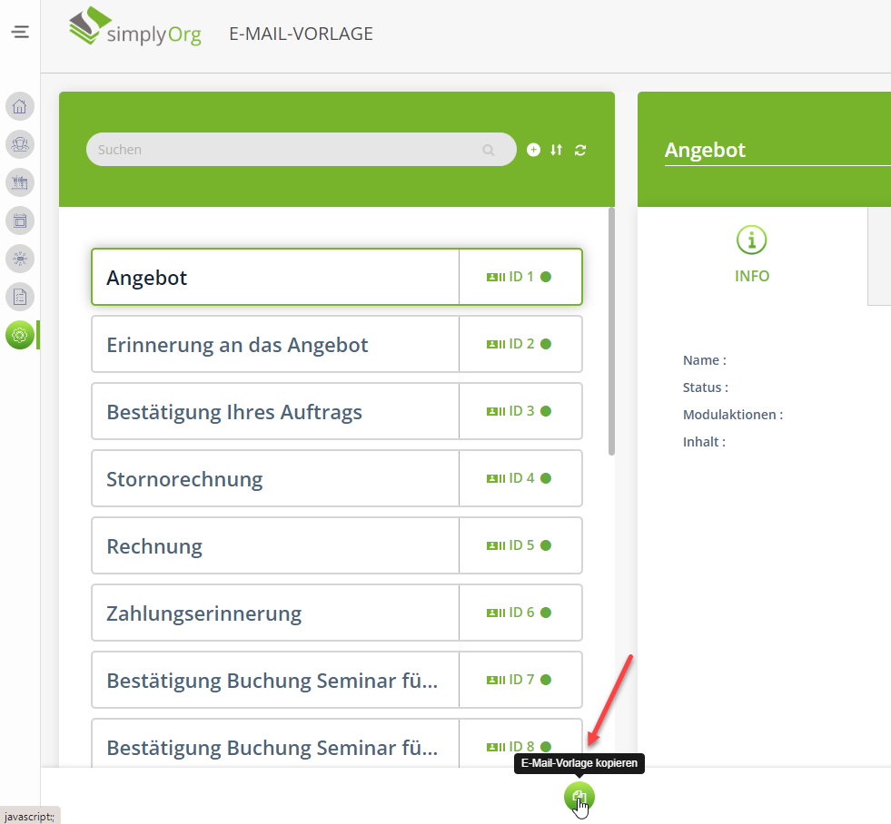Go to the home icon in sidebar
The image size is (891, 824).
pyautogui.click(x=20, y=107)
